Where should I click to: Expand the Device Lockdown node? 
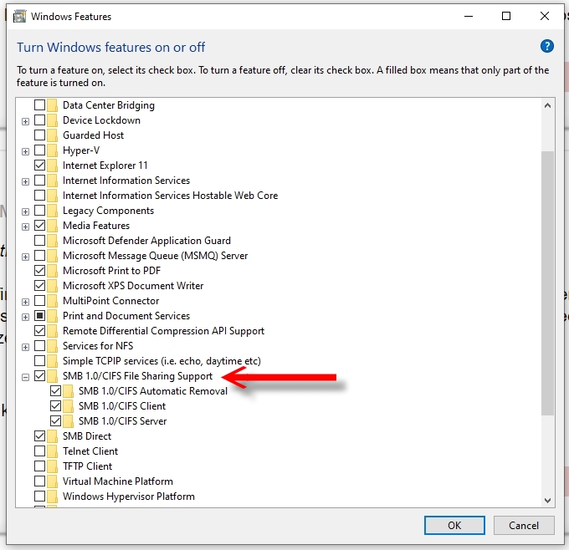coord(25,121)
